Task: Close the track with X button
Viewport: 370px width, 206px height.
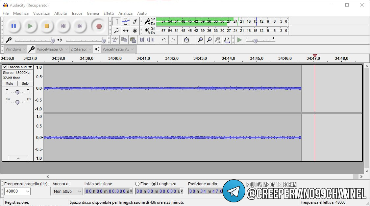Action: click(5, 67)
